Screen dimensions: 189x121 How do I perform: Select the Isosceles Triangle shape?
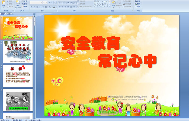[98, 4]
